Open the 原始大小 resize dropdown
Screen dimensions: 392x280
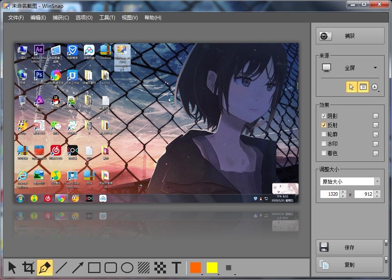(x=377, y=182)
